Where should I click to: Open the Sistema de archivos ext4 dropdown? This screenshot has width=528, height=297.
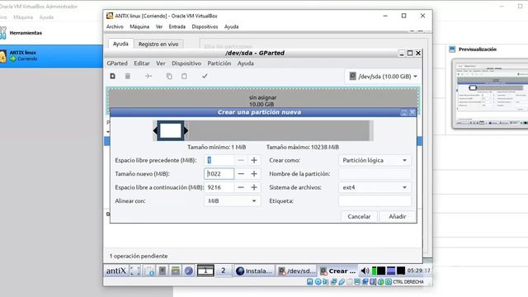point(375,187)
